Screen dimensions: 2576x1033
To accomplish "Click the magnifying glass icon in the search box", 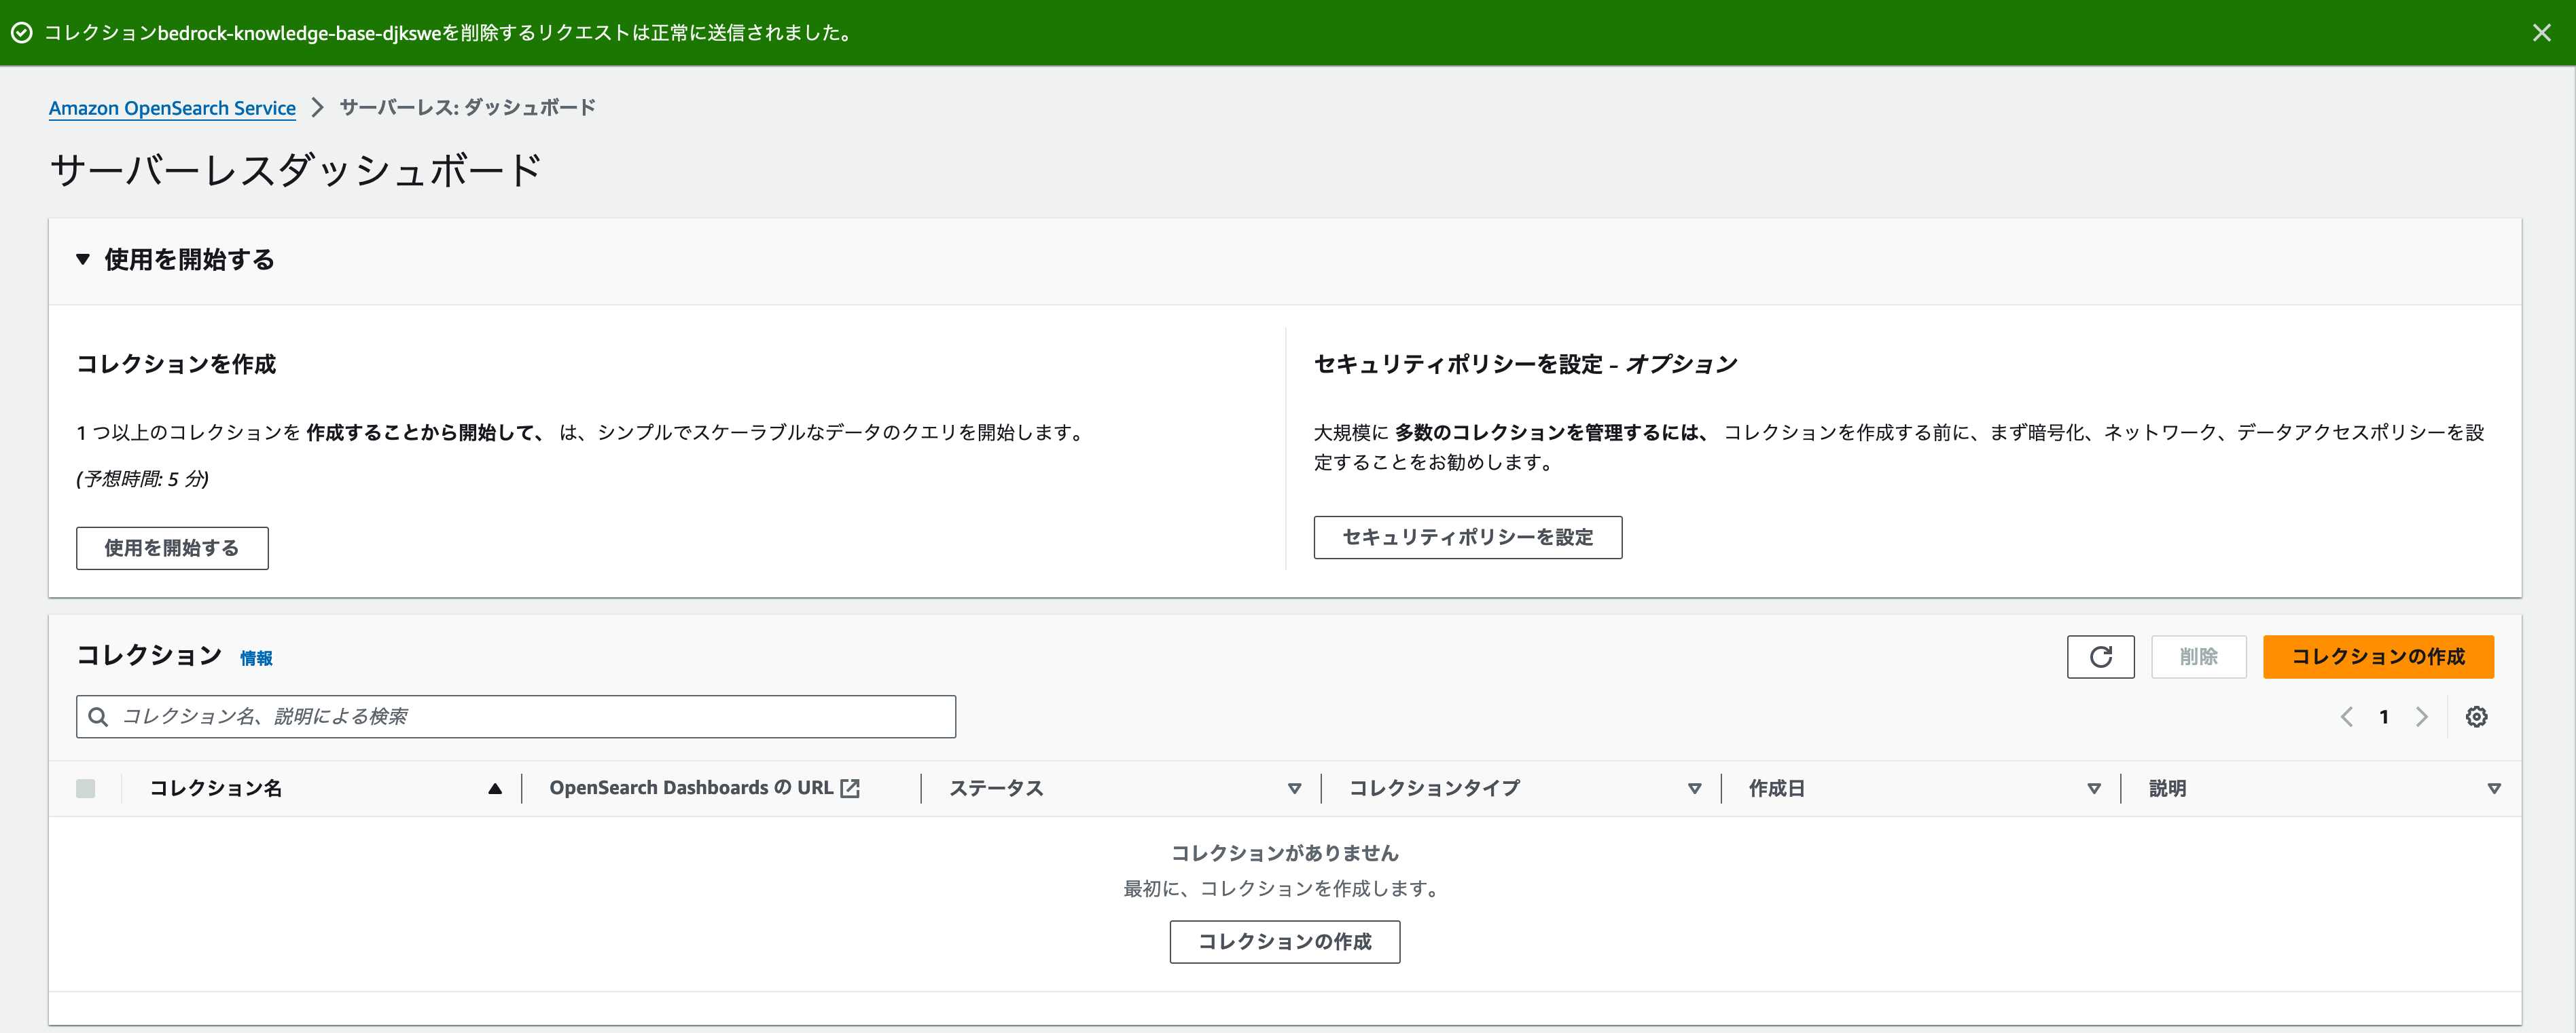I will tap(98, 716).
